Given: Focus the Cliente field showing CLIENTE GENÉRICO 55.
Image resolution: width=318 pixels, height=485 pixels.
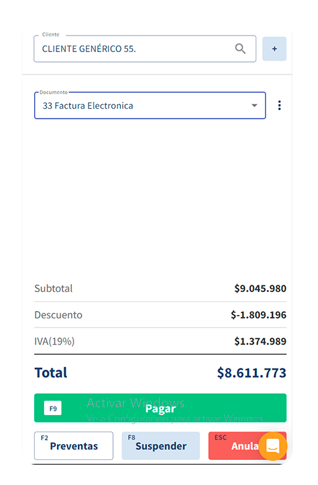Looking at the screenshot, I should [x=145, y=49].
